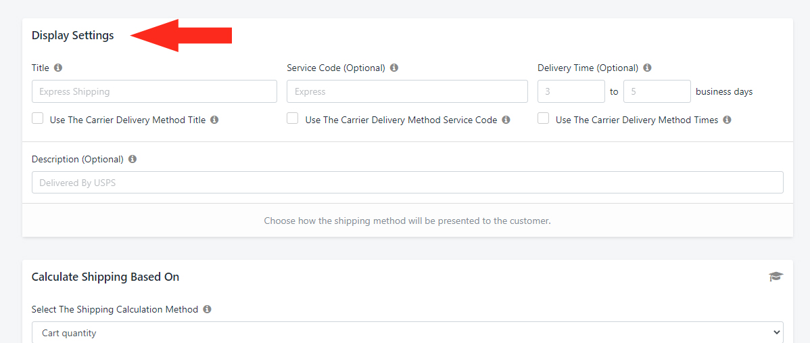Click the Service Code info icon
The width and height of the screenshot is (810, 343).
394,68
